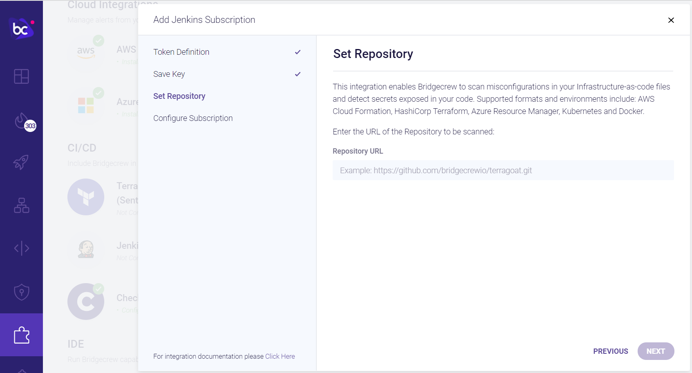This screenshot has height=373, width=692.
Task: Click the PREVIOUS button
Action: tap(611, 351)
